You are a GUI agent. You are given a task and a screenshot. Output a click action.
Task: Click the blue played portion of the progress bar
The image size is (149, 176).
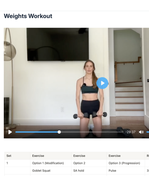click(37, 132)
